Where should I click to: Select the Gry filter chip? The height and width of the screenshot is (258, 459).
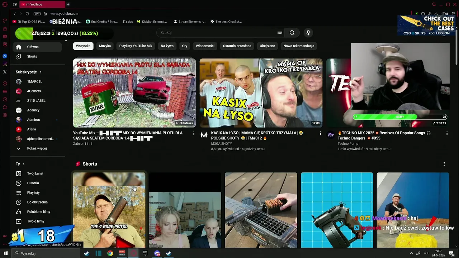coord(185,46)
